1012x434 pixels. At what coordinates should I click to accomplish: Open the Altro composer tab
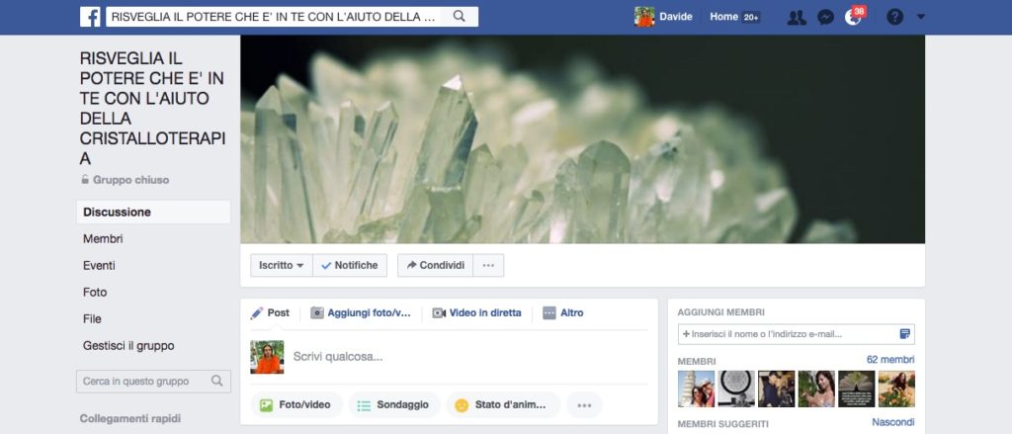pos(562,313)
